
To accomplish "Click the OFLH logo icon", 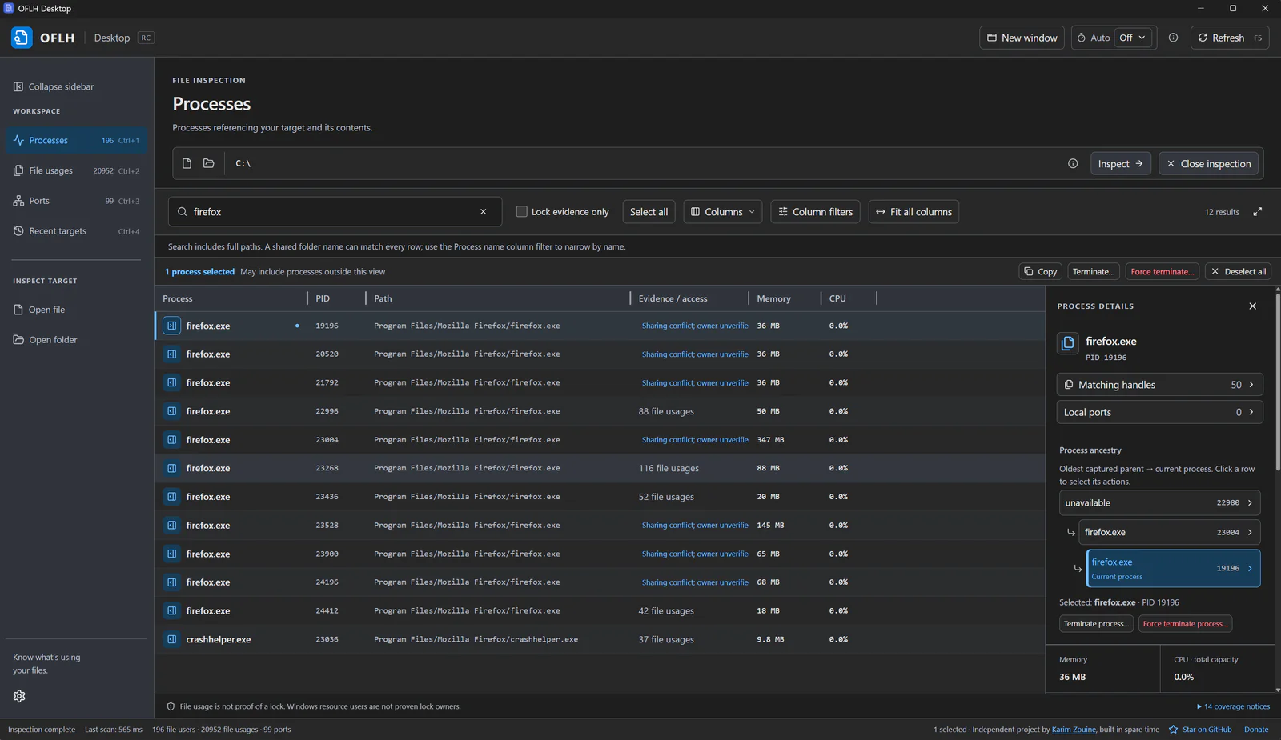I will (x=22, y=38).
